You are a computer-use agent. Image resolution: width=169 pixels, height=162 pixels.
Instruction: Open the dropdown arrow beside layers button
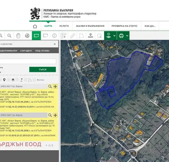pyautogui.click(x=115, y=36)
